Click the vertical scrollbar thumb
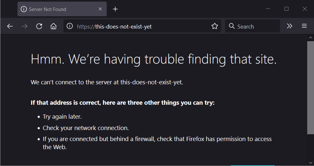314x166 pixels. tap(310, 88)
